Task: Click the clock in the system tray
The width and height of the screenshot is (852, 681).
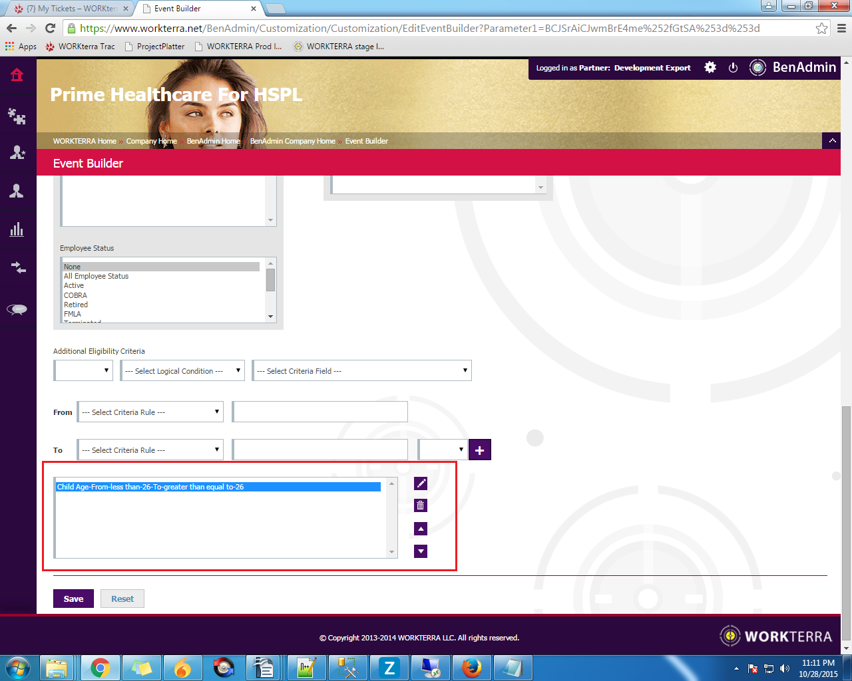Action: (818, 668)
